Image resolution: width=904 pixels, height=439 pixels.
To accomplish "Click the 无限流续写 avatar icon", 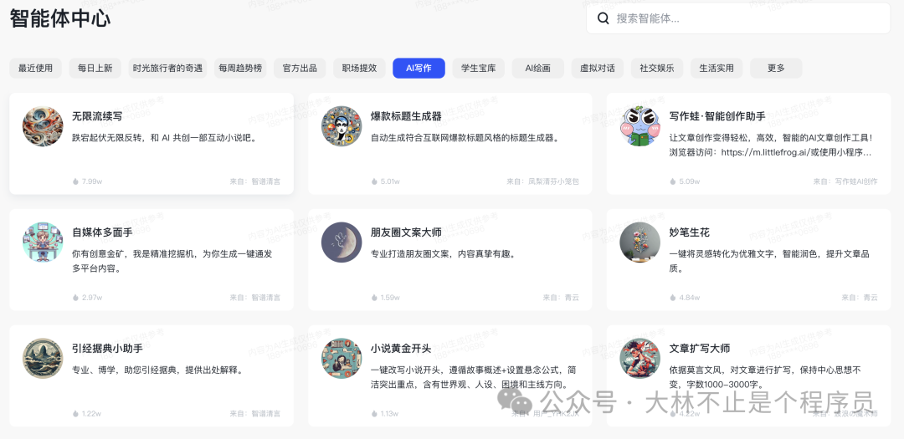I will click(x=43, y=126).
